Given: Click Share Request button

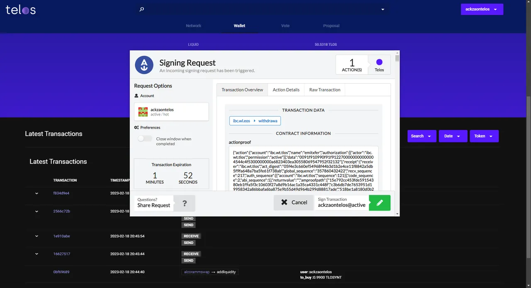Looking at the screenshot, I should tap(154, 203).
